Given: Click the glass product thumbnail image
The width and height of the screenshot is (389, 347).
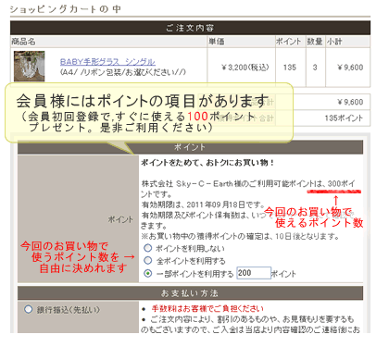Looking at the screenshot, I should click(x=30, y=66).
